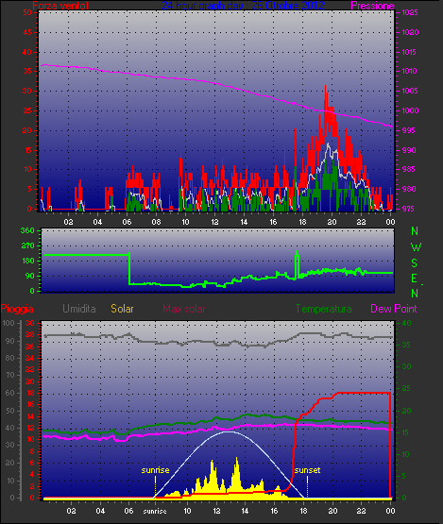Select the green 'Temperatura' legend label
This screenshot has width=443, height=524.
click(x=324, y=309)
